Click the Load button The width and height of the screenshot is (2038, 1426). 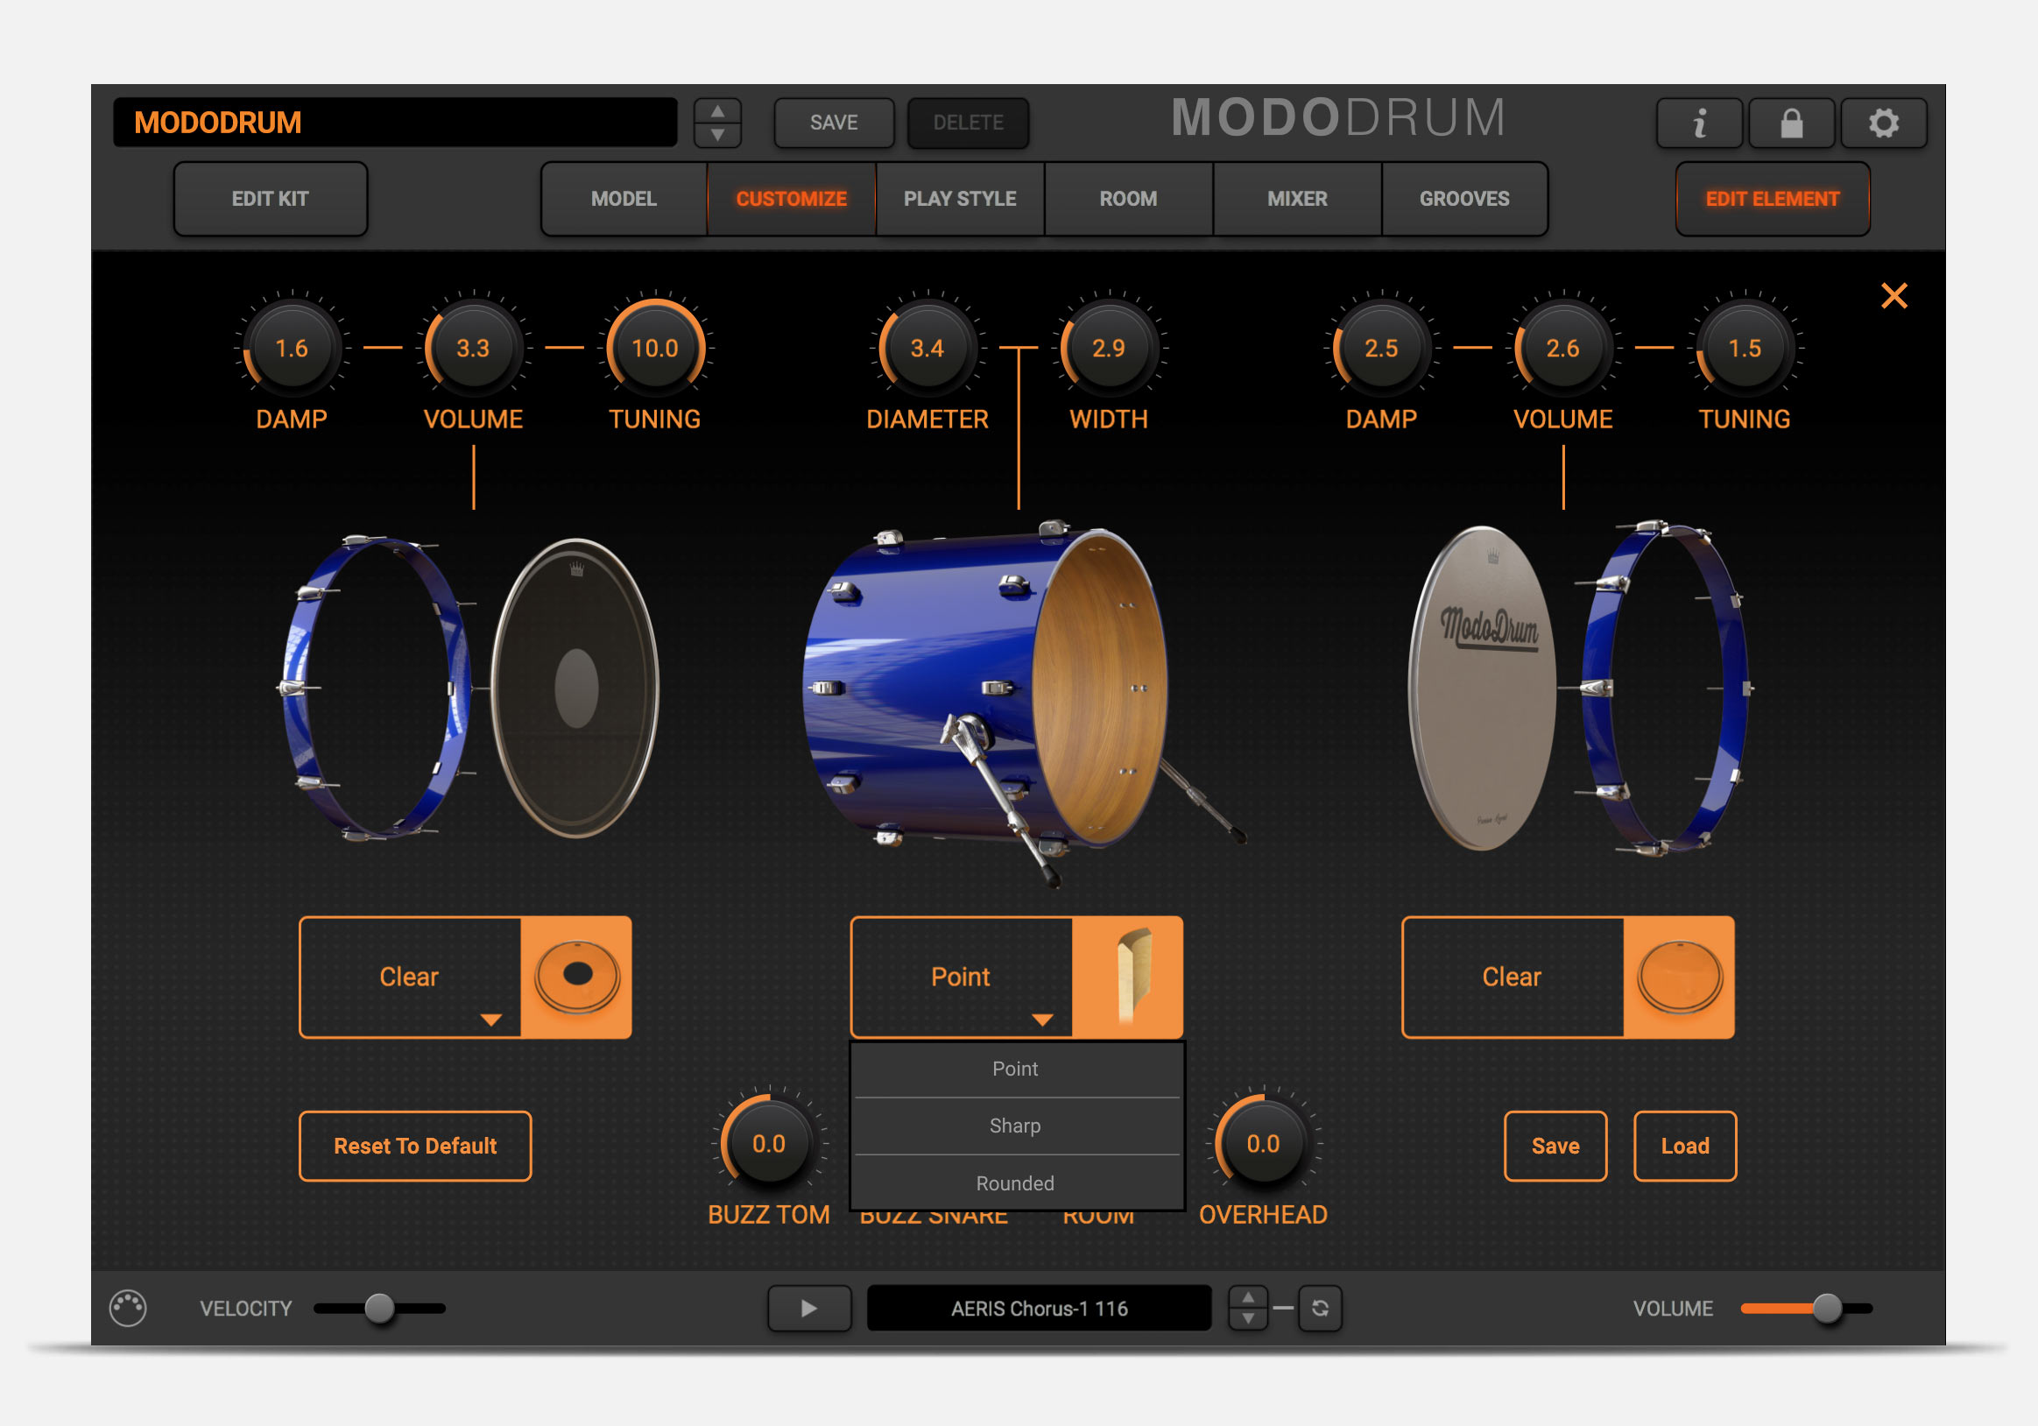pyautogui.click(x=1684, y=1146)
